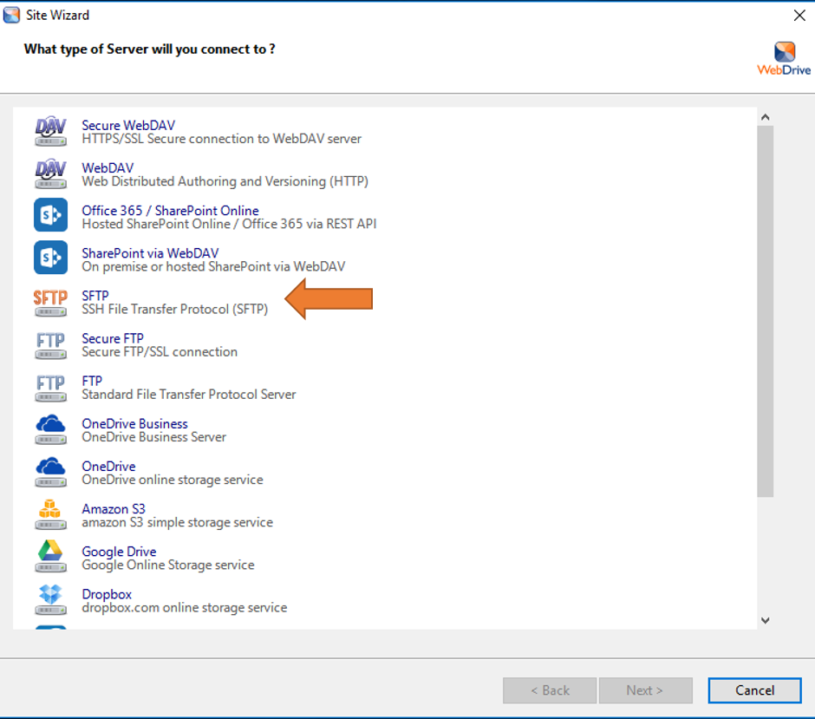Screen dimensions: 815x719
Task: Choose the WebDAV server type label
Action: [108, 167]
